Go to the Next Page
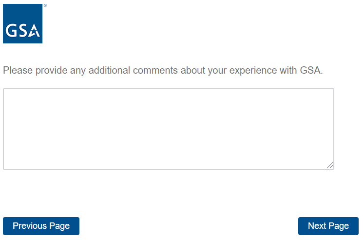 [x=328, y=226]
